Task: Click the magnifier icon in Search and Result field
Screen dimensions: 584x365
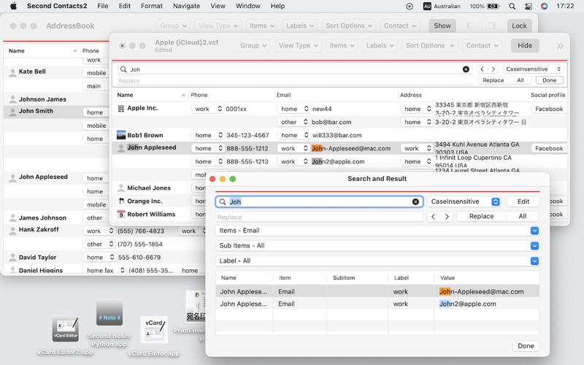Action: pyautogui.click(x=223, y=201)
